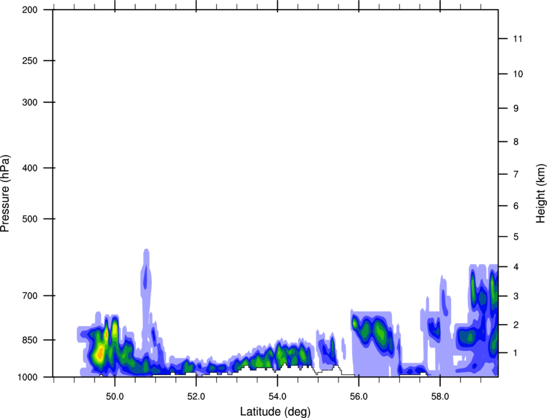Click the 1000 pressure tick label
The image size is (547, 418).
[28, 377]
